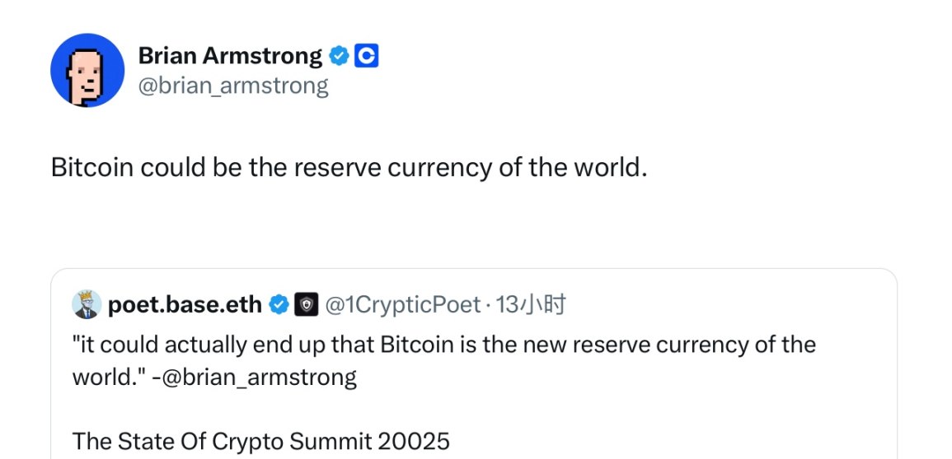The height and width of the screenshot is (459, 952).
Task: Open the Brian Armstrong display name
Action: click(x=230, y=56)
